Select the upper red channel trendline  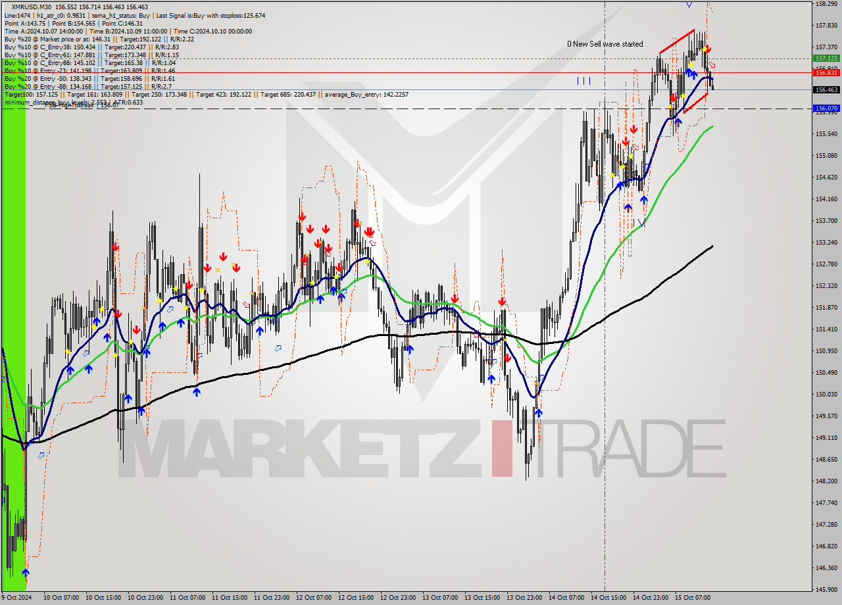point(677,41)
